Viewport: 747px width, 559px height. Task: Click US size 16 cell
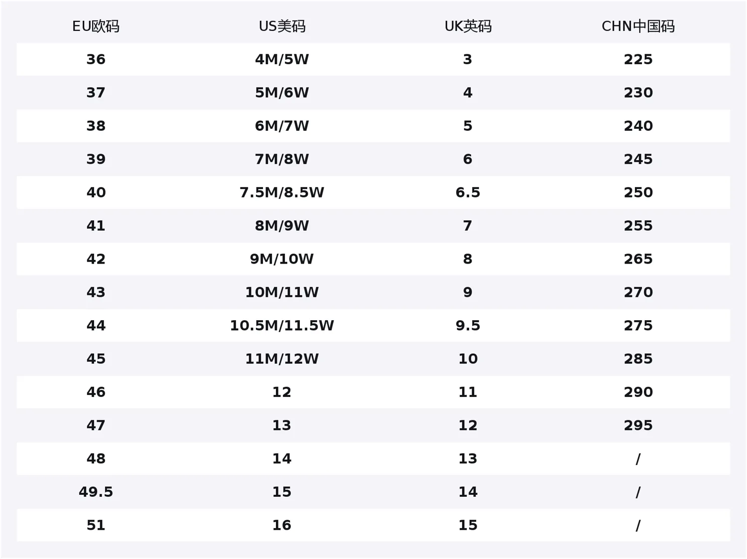pyautogui.click(x=282, y=525)
